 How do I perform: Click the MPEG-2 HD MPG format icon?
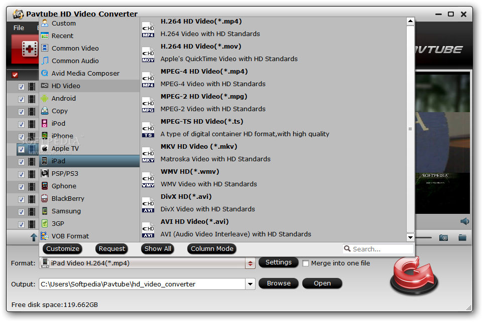[x=148, y=105]
